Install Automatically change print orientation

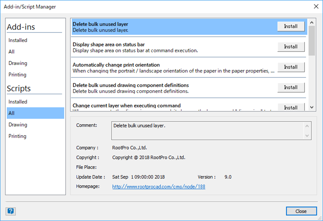(x=291, y=67)
